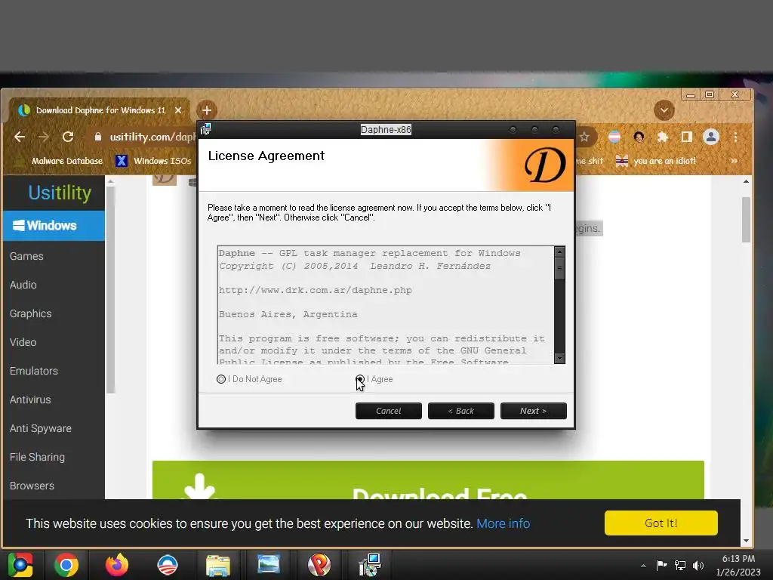
Task: Expand the bookmarks overflow chevron
Action: coord(734,161)
